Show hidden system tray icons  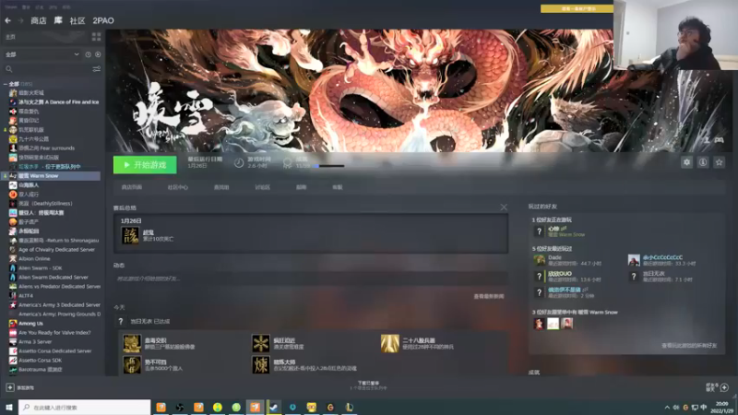point(667,408)
